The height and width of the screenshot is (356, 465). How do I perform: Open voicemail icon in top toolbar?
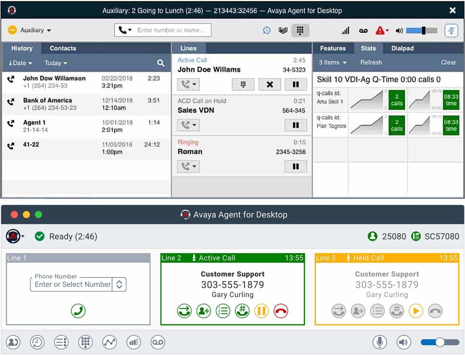click(x=363, y=31)
